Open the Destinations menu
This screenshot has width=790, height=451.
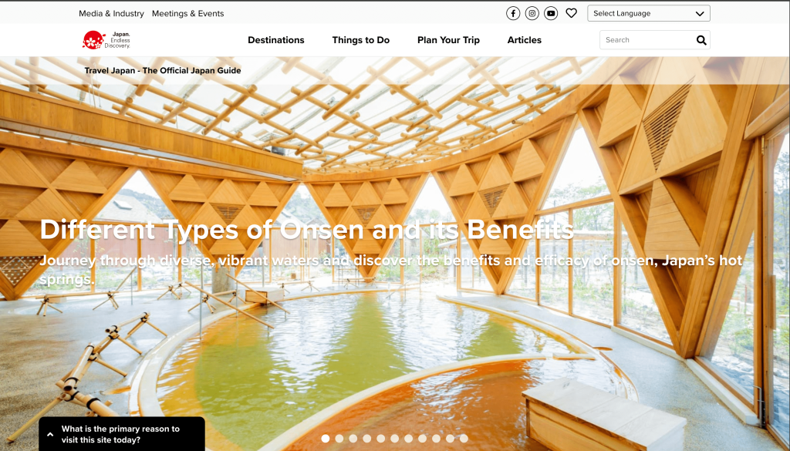pyautogui.click(x=276, y=40)
